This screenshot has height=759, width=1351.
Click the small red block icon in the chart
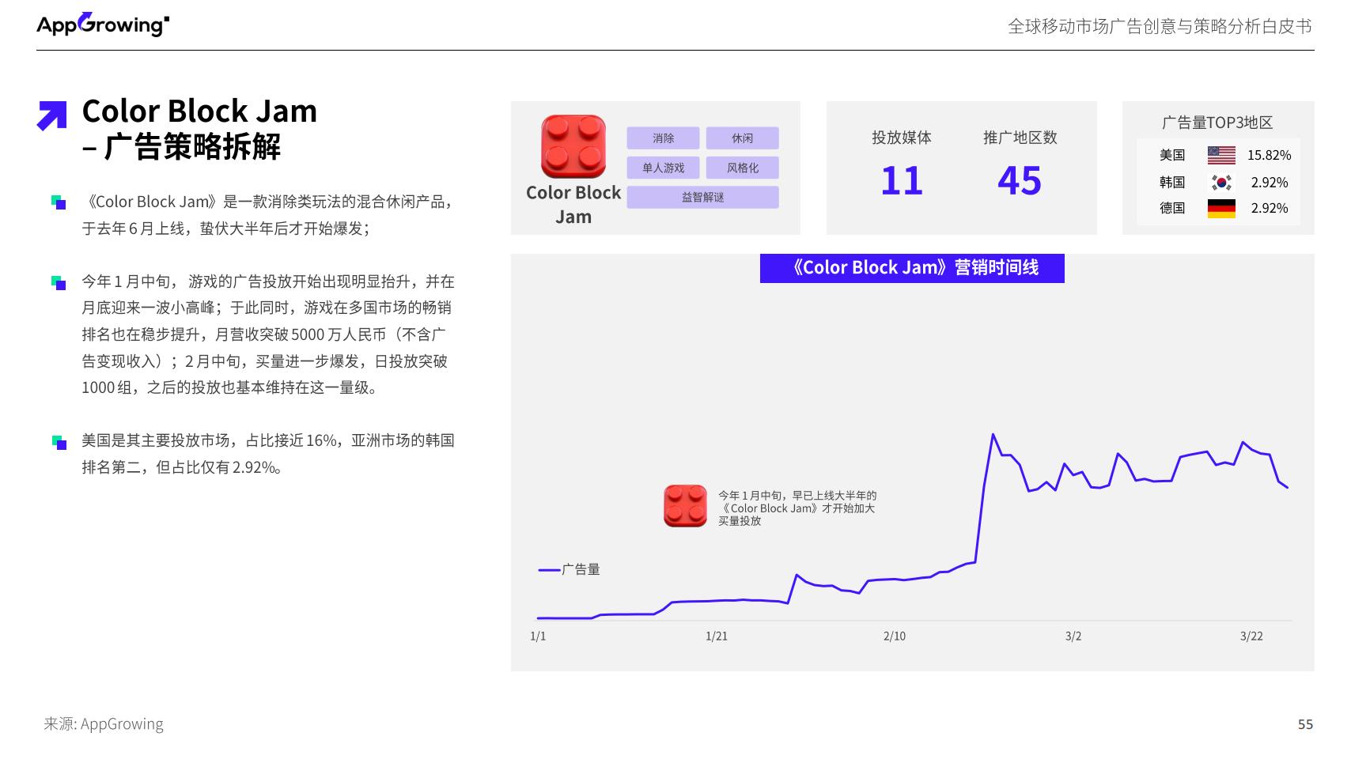click(685, 506)
